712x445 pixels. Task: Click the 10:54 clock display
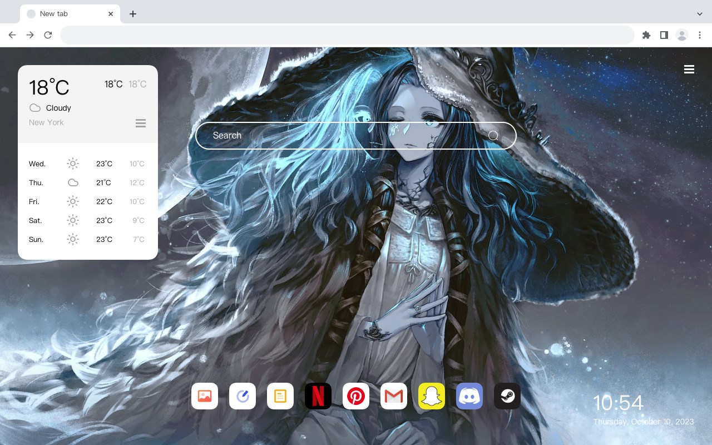tap(618, 403)
